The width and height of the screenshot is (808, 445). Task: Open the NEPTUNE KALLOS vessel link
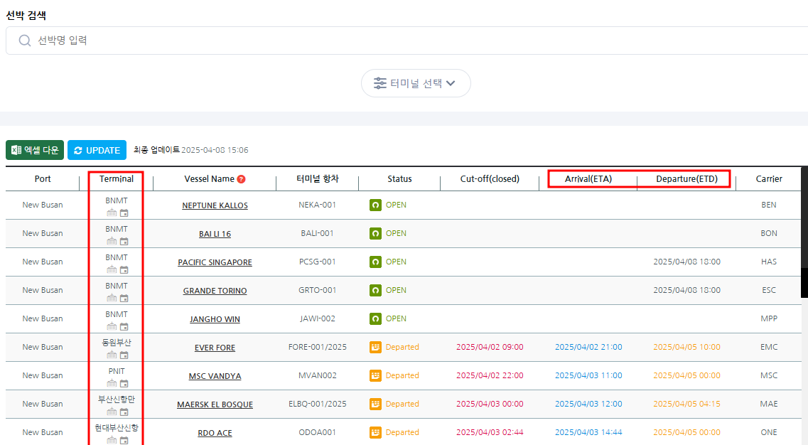(x=215, y=205)
